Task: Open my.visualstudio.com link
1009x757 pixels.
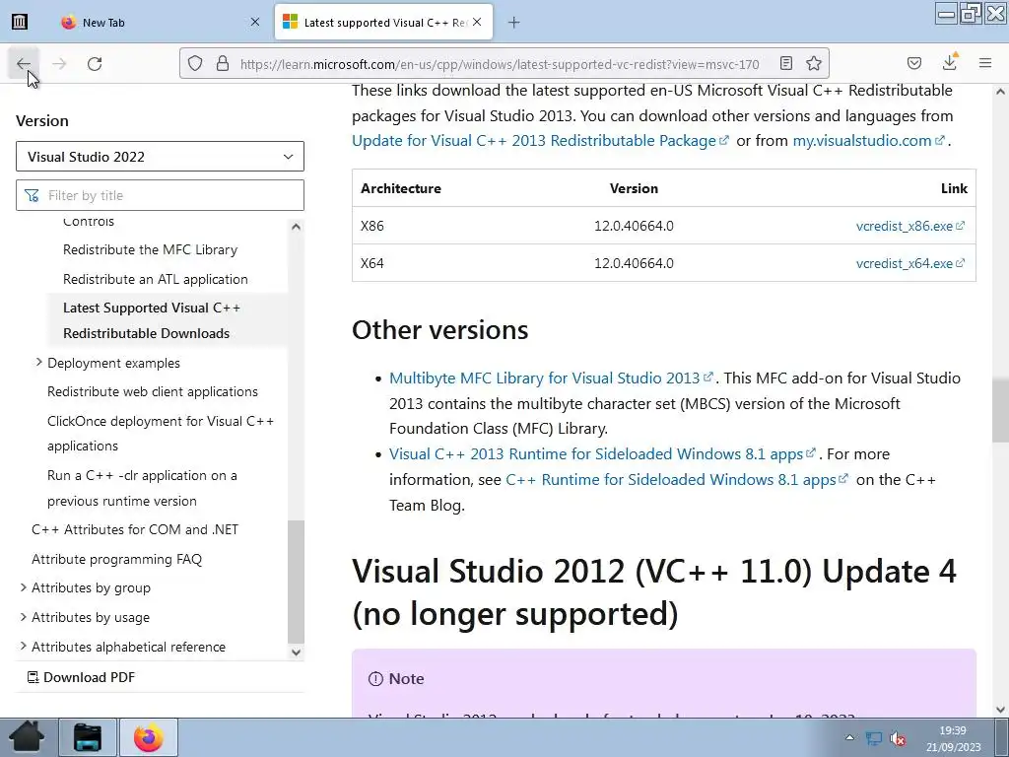Action: tap(869, 140)
